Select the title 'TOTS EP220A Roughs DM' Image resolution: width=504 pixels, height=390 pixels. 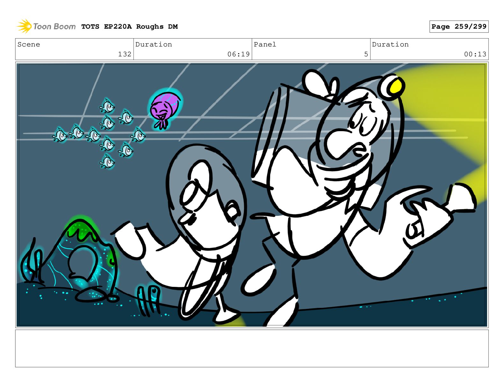pos(129,27)
